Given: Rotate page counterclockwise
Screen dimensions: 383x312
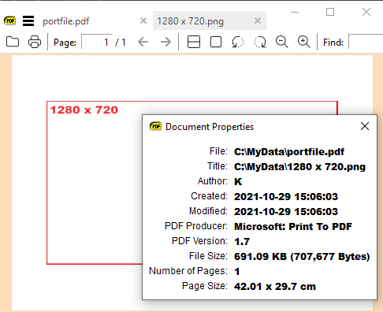Looking at the screenshot, I should [238, 42].
